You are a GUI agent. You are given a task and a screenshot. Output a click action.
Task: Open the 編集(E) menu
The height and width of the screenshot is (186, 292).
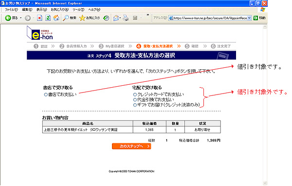[x=27, y=10]
